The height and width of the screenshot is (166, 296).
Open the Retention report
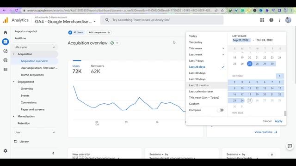pyautogui.click(x=24, y=123)
